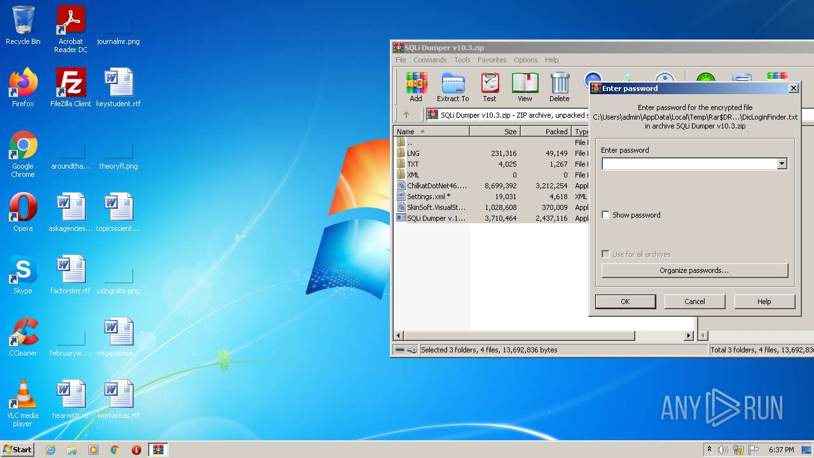
Task: Go up one folder level in WinRAR
Action: coord(406,114)
